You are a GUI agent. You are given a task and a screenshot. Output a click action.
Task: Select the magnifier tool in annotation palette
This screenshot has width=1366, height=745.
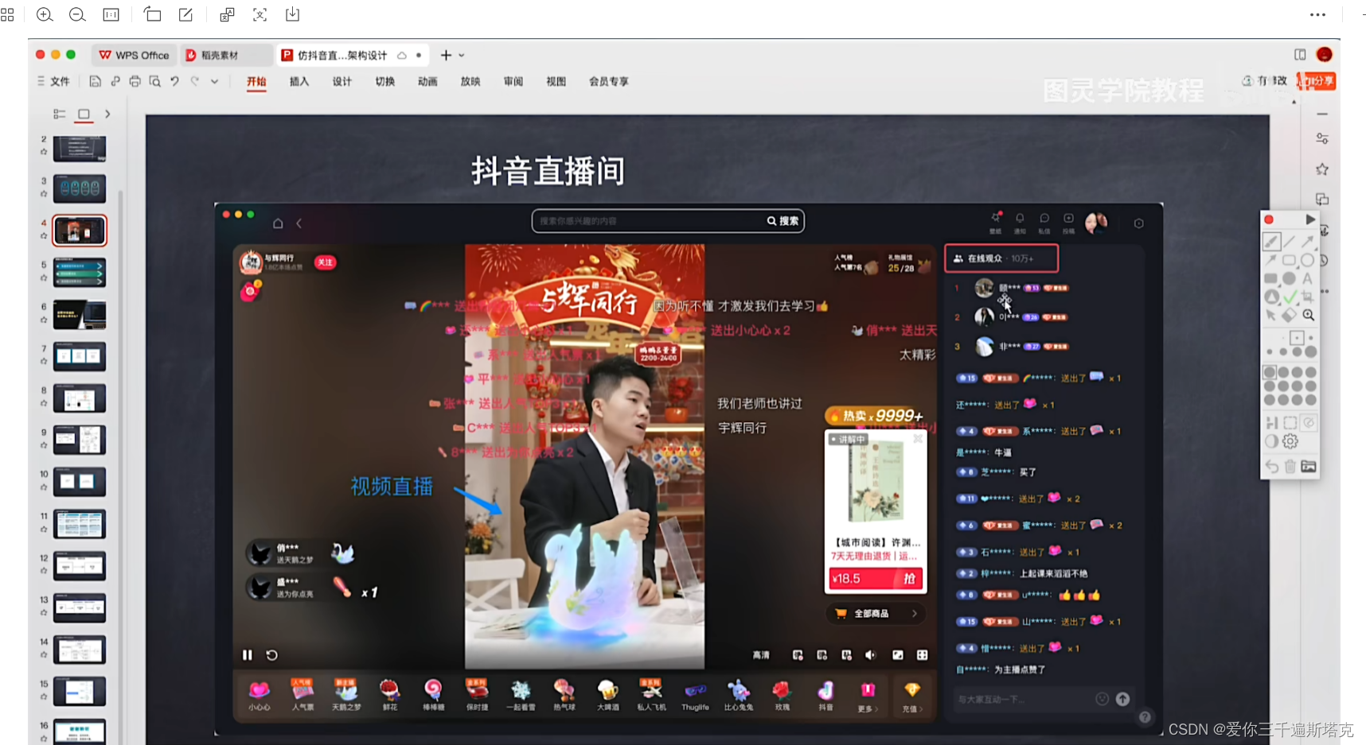[x=1308, y=315]
